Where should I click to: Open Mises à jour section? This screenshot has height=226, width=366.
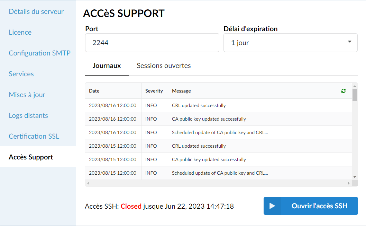[27, 95]
